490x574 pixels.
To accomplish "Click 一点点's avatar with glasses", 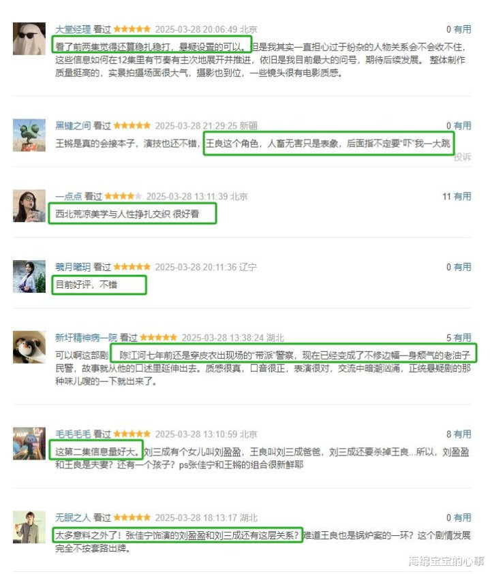I will click(x=29, y=206).
